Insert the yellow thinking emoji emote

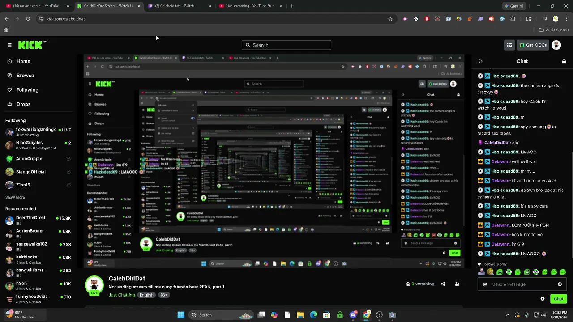pyautogui.click(x=491, y=272)
